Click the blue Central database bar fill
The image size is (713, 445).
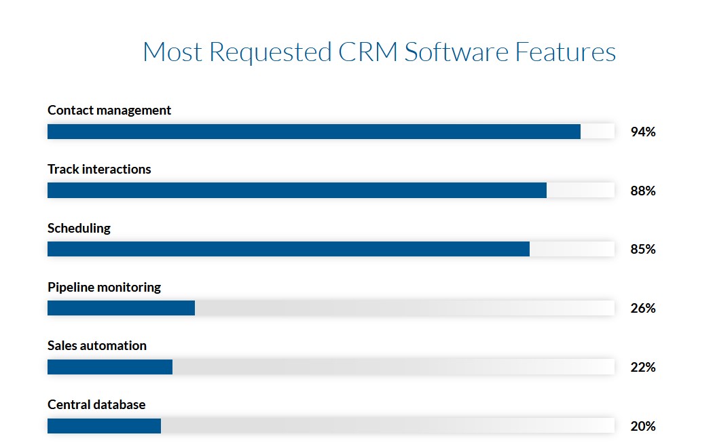104,426
